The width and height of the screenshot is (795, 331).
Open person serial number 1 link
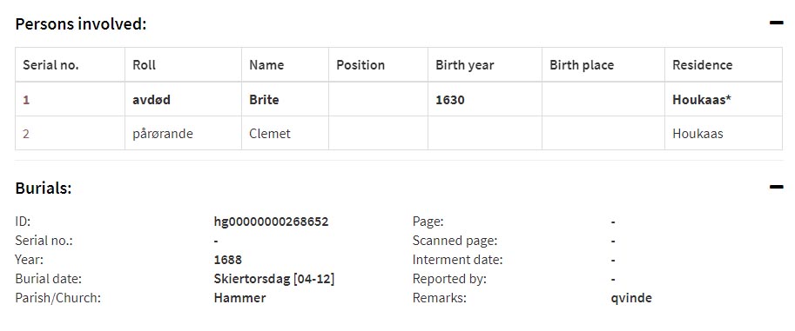(26, 100)
